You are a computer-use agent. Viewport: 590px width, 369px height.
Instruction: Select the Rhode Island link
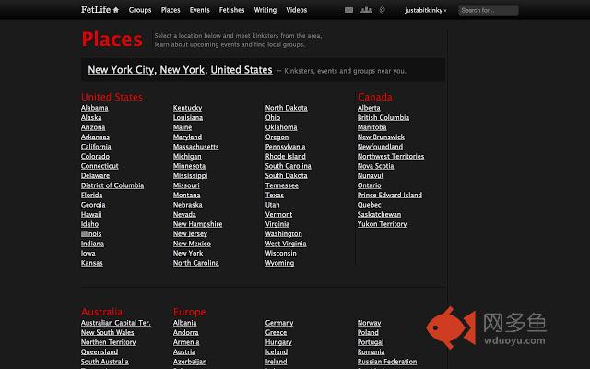point(285,156)
